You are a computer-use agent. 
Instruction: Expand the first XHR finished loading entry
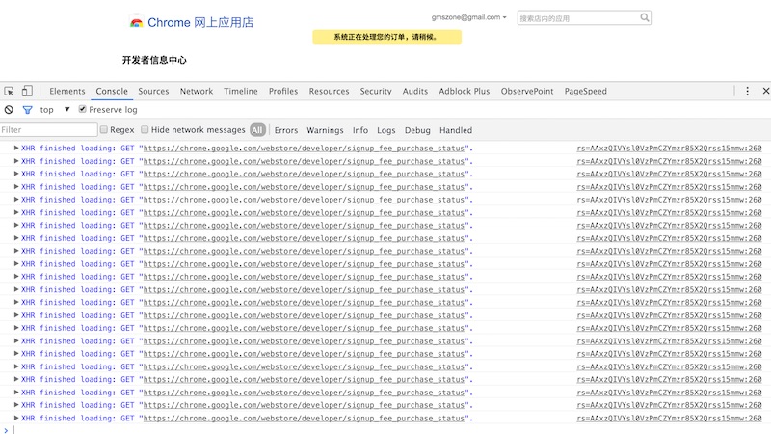tap(15, 149)
